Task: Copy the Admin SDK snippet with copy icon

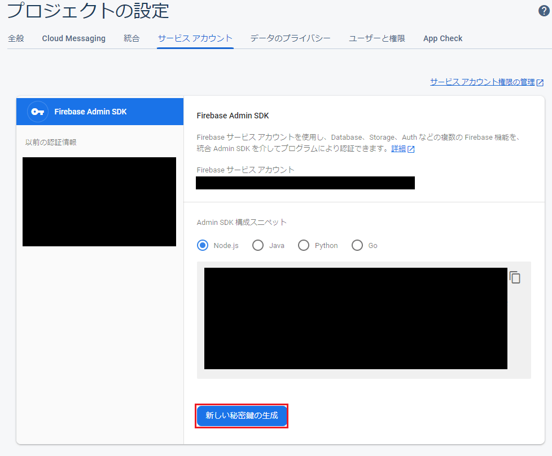Action: coord(515,277)
